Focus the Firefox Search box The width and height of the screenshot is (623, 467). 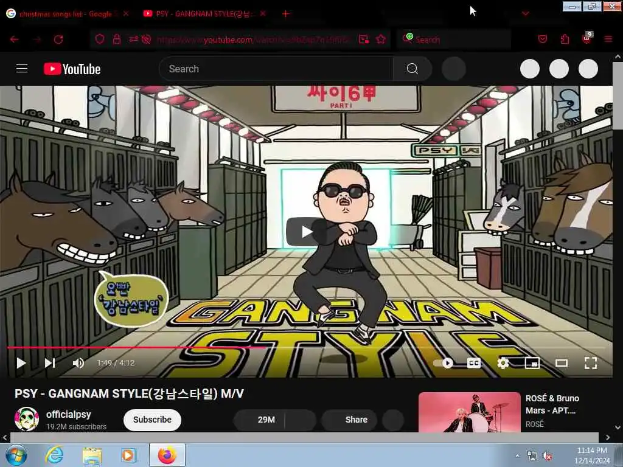pos(454,40)
